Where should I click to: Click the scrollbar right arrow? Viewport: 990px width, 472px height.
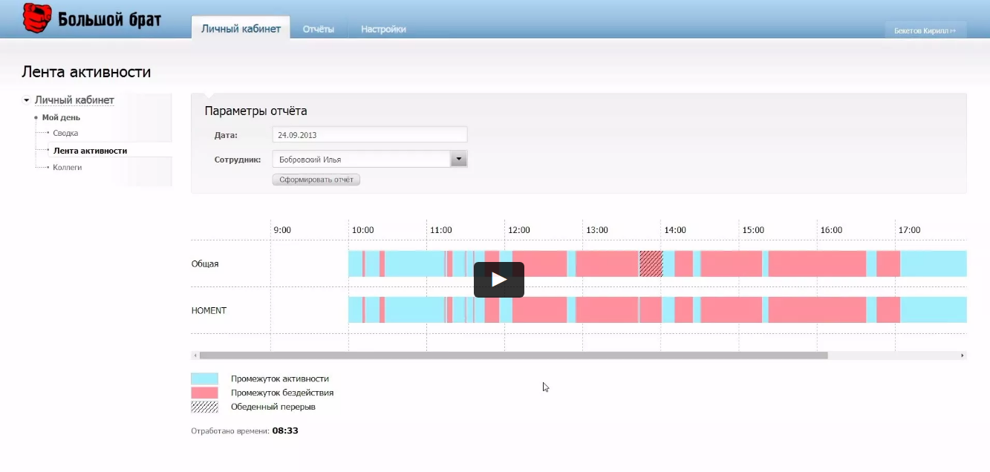tap(963, 355)
